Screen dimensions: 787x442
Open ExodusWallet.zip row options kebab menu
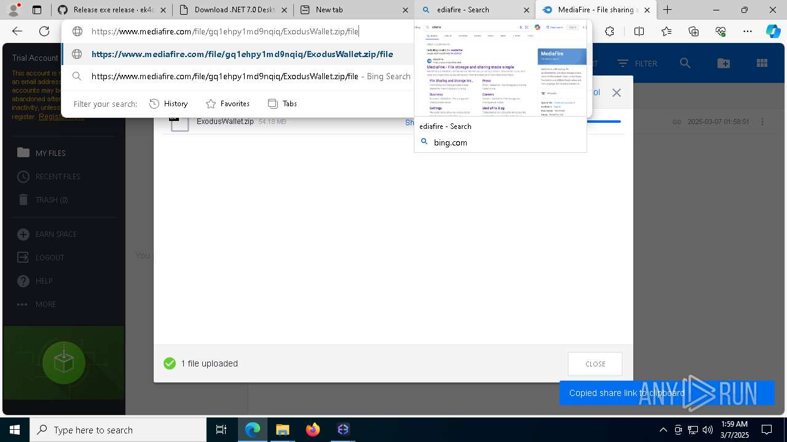click(762, 122)
